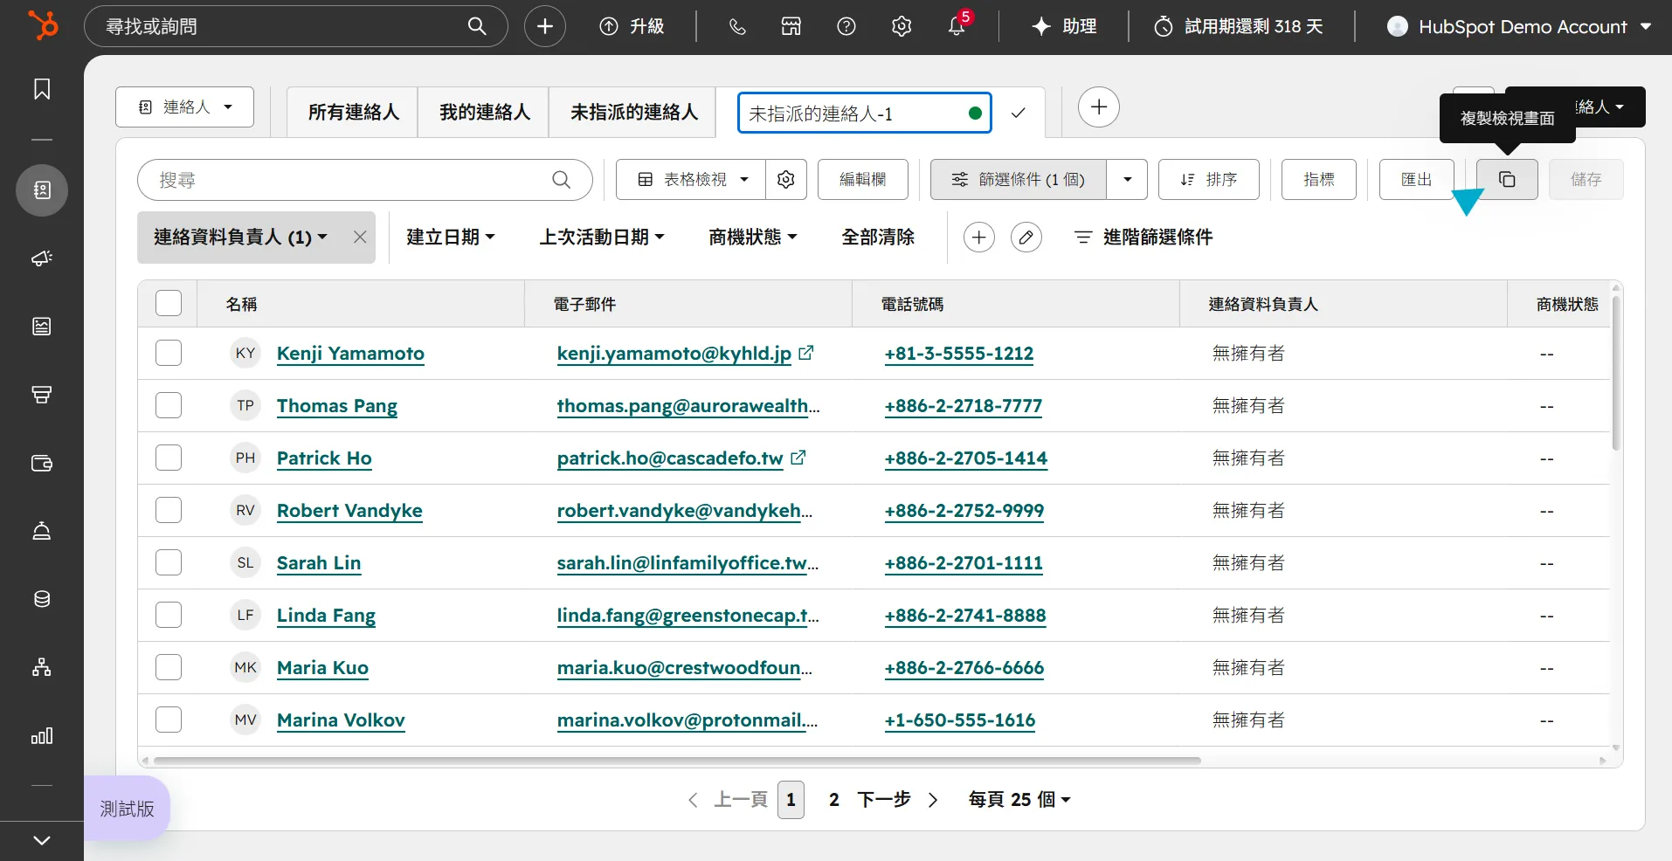This screenshot has width=1672, height=861.
Task: Select the Marina Volkov row checkbox
Action: click(169, 720)
